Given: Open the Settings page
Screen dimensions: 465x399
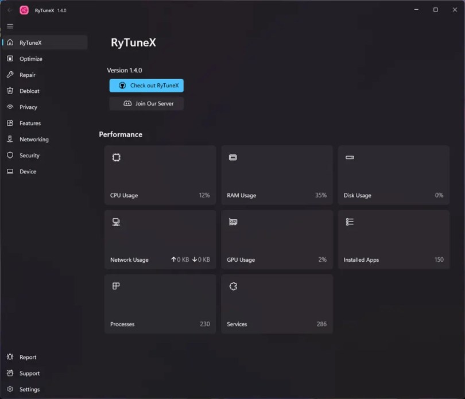Looking at the screenshot, I should (45, 389).
